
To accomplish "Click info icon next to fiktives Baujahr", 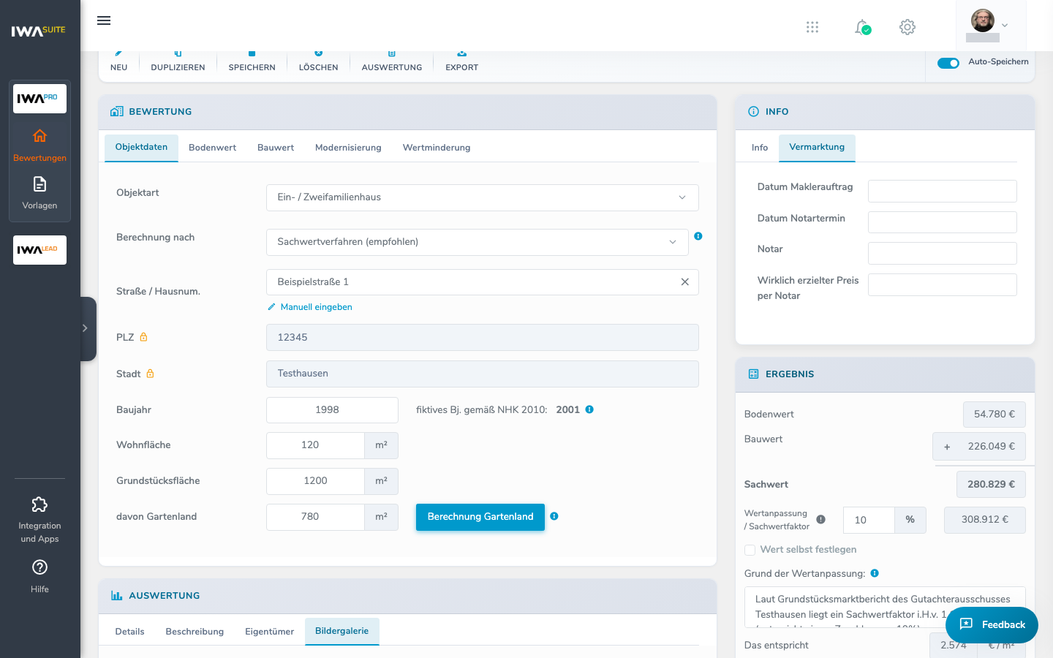I will tap(589, 409).
